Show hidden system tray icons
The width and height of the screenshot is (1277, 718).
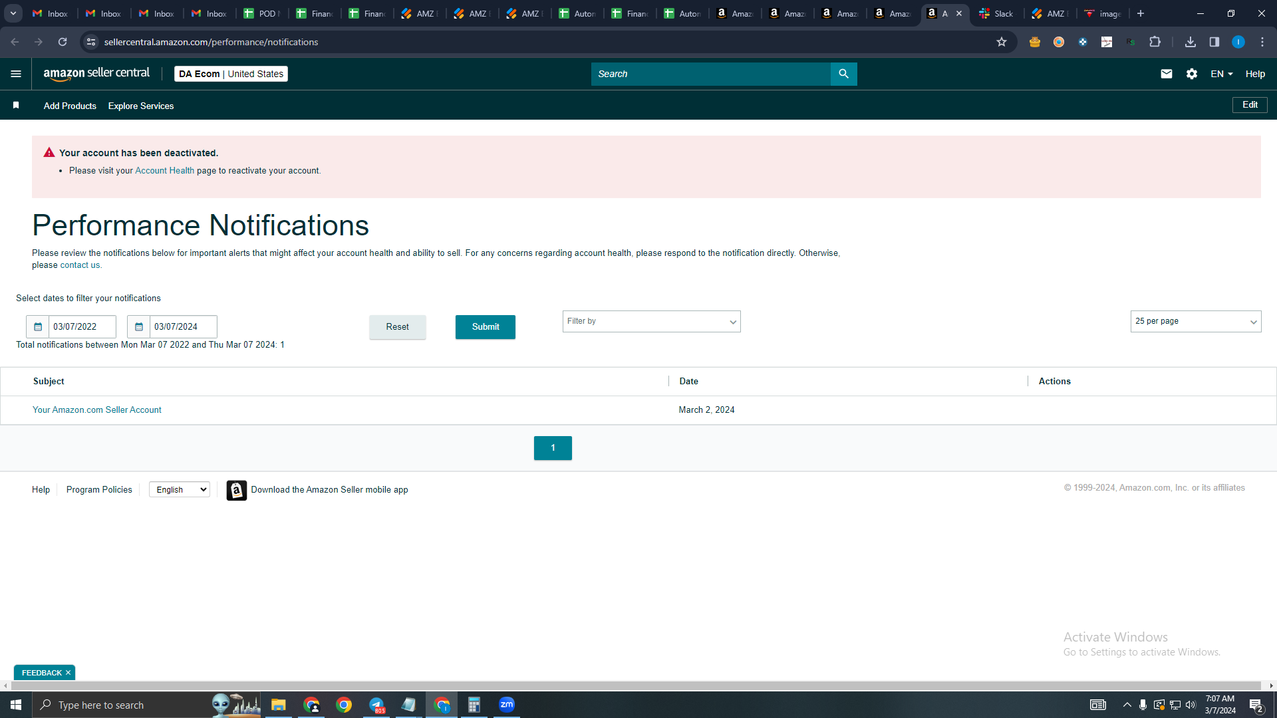click(1127, 705)
